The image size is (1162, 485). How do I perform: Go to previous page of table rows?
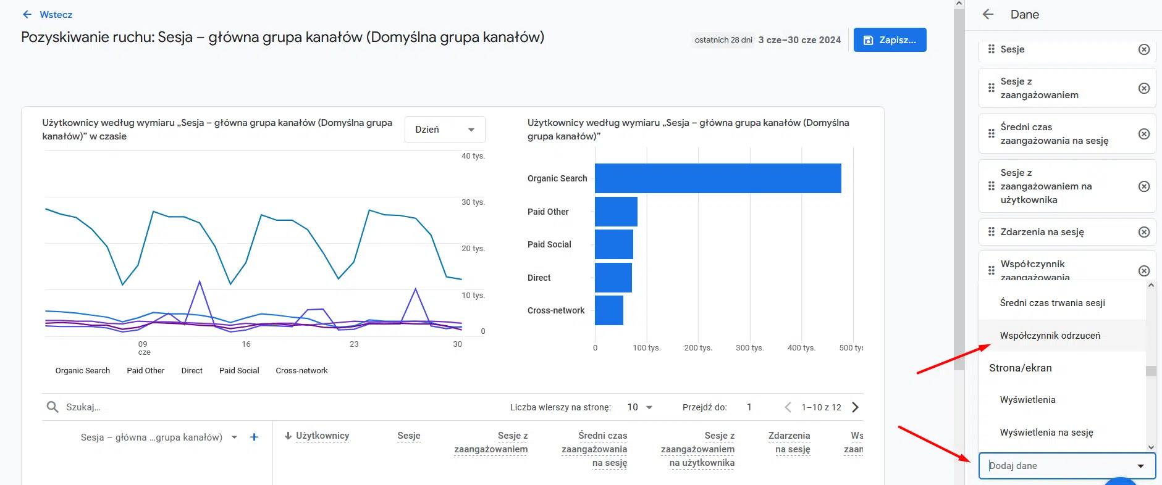point(788,407)
